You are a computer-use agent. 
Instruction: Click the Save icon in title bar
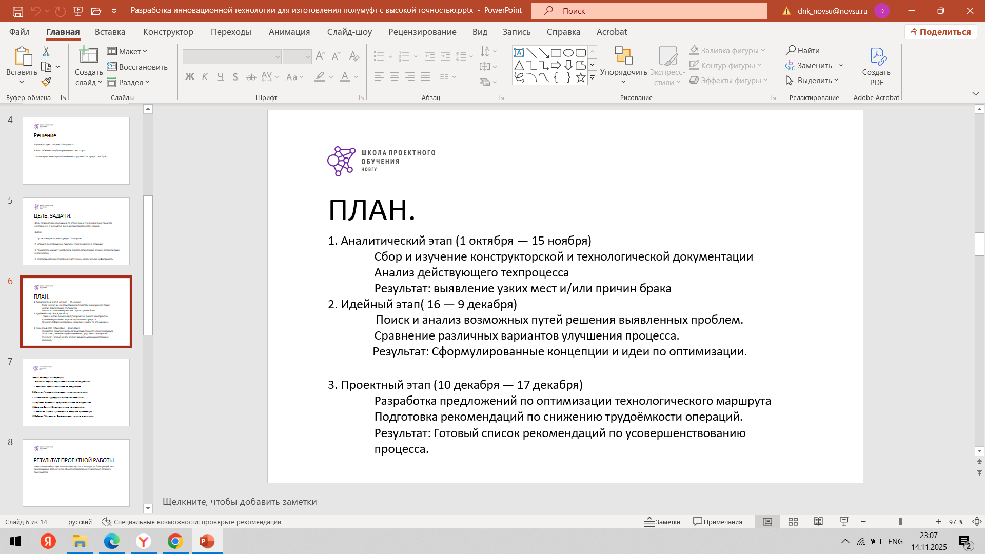17,11
